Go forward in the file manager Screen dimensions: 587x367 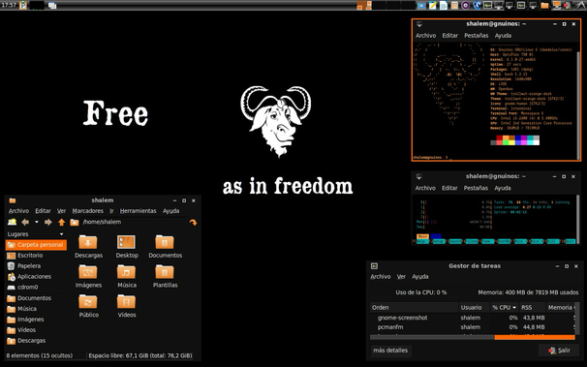pyautogui.click(x=47, y=222)
